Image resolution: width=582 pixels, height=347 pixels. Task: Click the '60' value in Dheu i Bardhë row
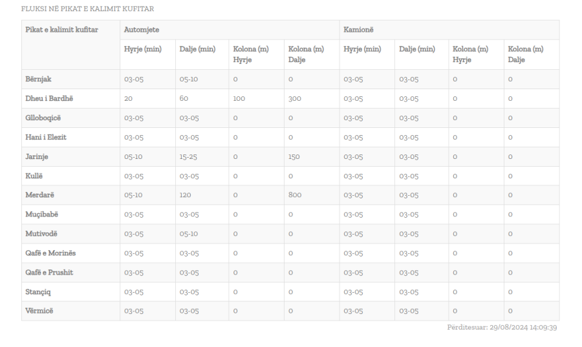click(x=184, y=99)
